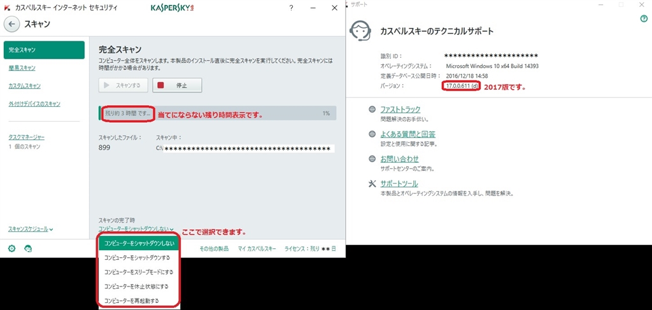Click the ライセンス：残り link
This screenshot has width=652, height=310.
310,249
